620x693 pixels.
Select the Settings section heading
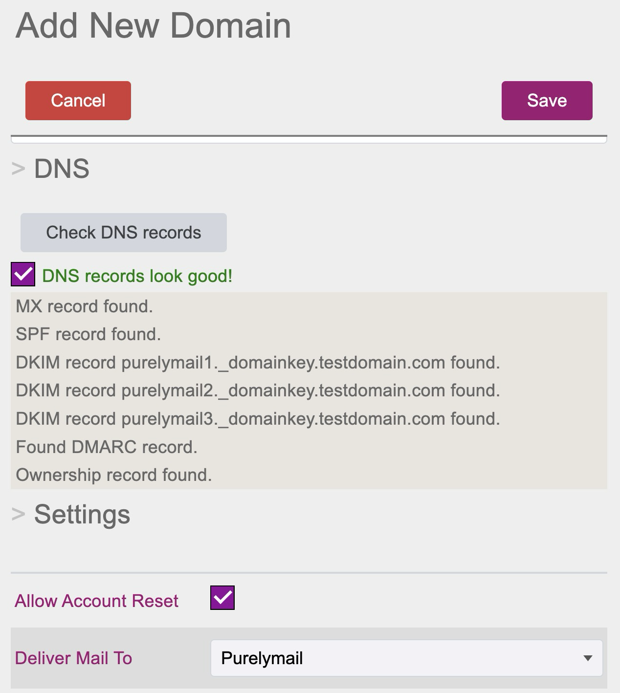[x=82, y=515]
